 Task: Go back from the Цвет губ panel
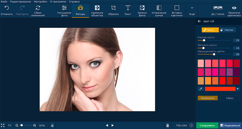coord(199,21)
